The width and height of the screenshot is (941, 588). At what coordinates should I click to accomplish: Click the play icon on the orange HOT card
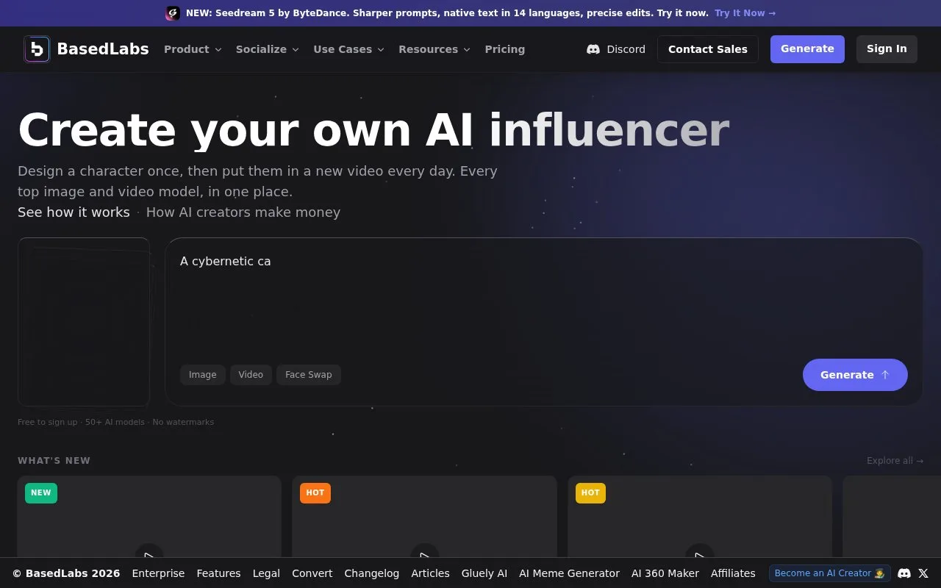tap(424, 556)
